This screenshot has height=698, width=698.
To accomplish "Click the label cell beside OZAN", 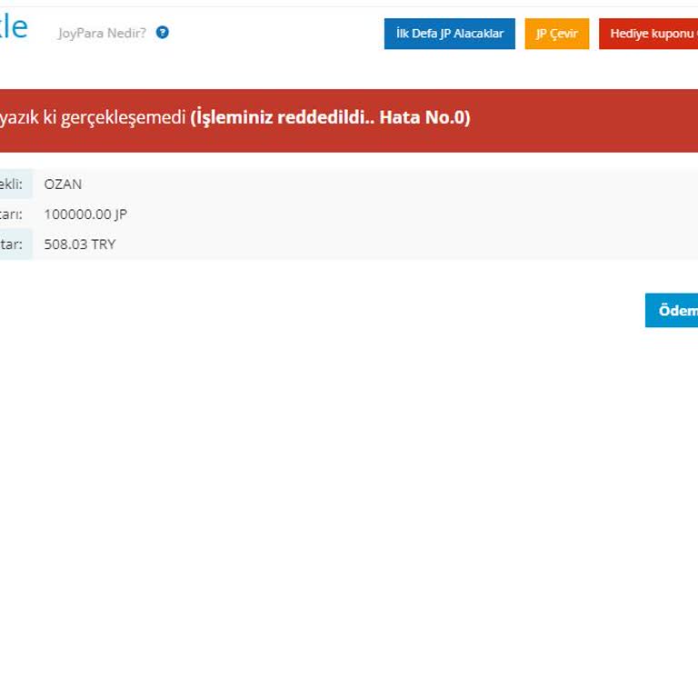I will pyautogui.click(x=15, y=184).
